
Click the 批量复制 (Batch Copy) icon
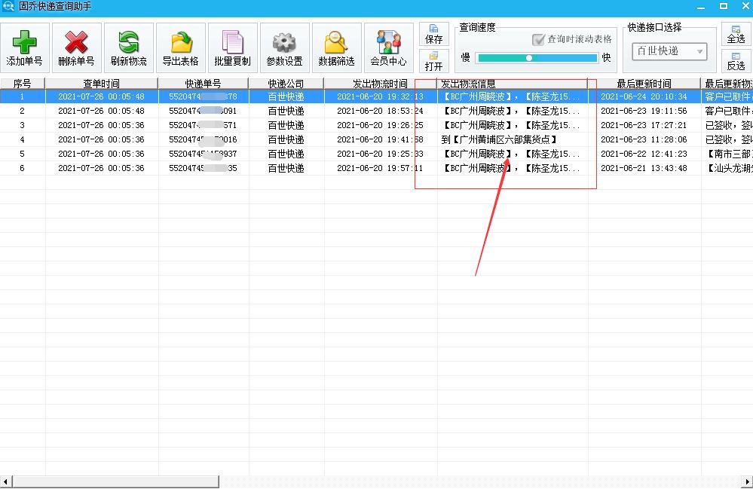click(232, 47)
